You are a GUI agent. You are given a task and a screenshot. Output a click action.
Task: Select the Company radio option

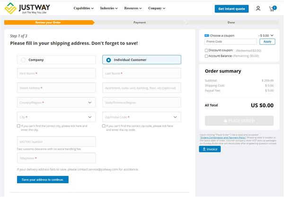(23, 60)
